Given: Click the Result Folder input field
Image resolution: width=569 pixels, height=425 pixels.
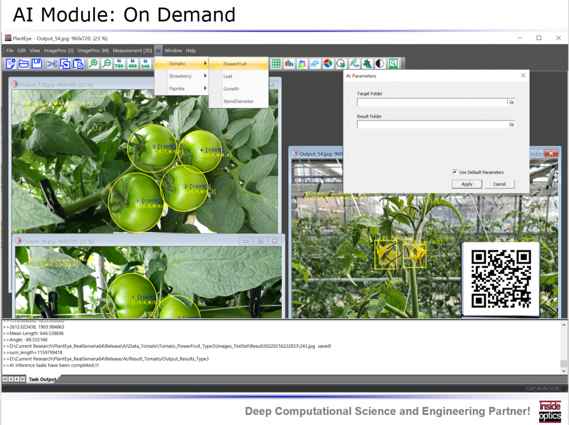Looking at the screenshot, I should click(x=432, y=124).
